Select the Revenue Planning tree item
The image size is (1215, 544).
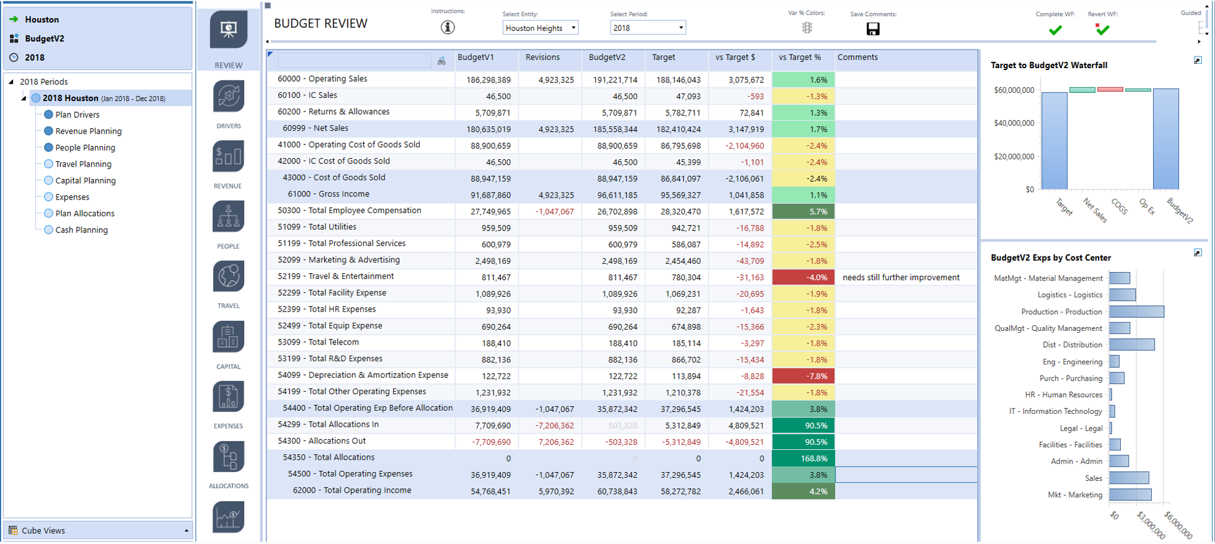click(x=88, y=131)
